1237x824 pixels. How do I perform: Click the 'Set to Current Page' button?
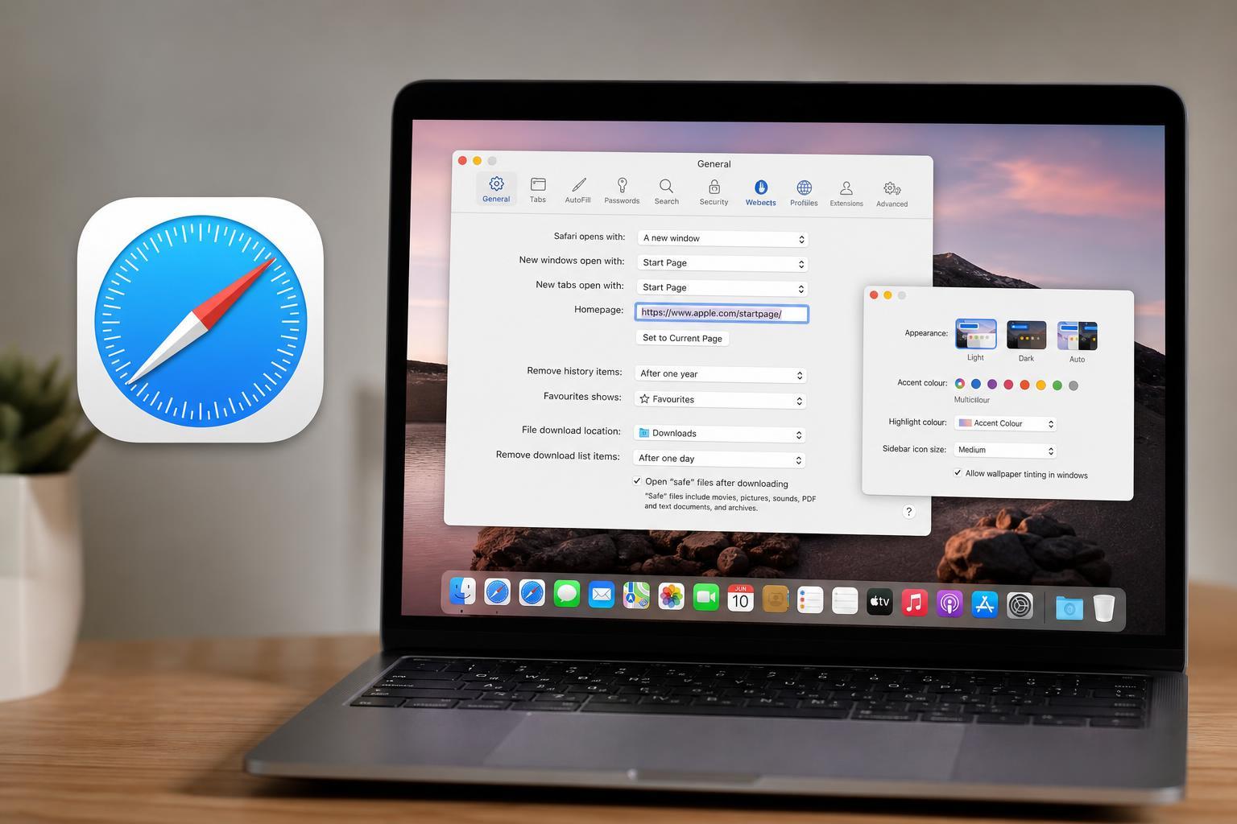pyautogui.click(x=682, y=338)
